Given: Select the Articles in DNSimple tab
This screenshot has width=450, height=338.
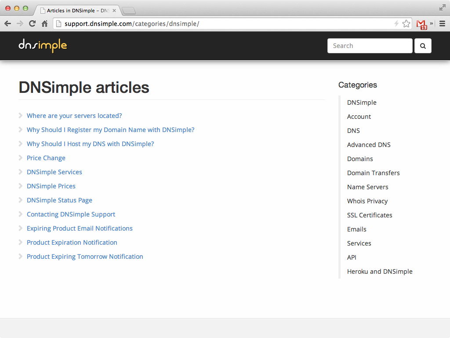Looking at the screenshot, I should 77,11.
